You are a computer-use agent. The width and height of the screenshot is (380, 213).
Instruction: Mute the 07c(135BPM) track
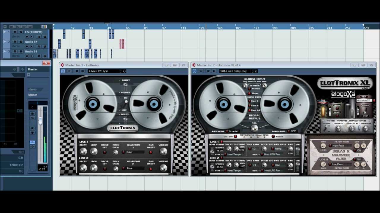[15, 32]
